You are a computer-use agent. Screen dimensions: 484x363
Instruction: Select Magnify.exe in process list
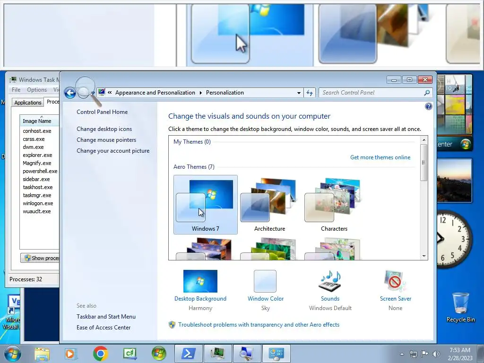[37, 163]
